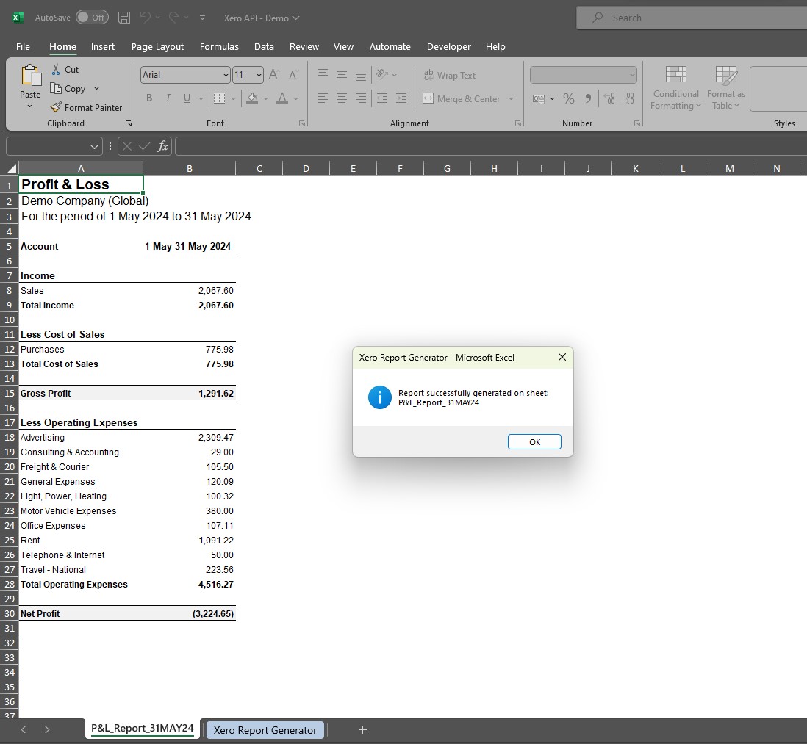The image size is (807, 744).
Task: Toggle the AutoSave switch
Action: point(92,18)
